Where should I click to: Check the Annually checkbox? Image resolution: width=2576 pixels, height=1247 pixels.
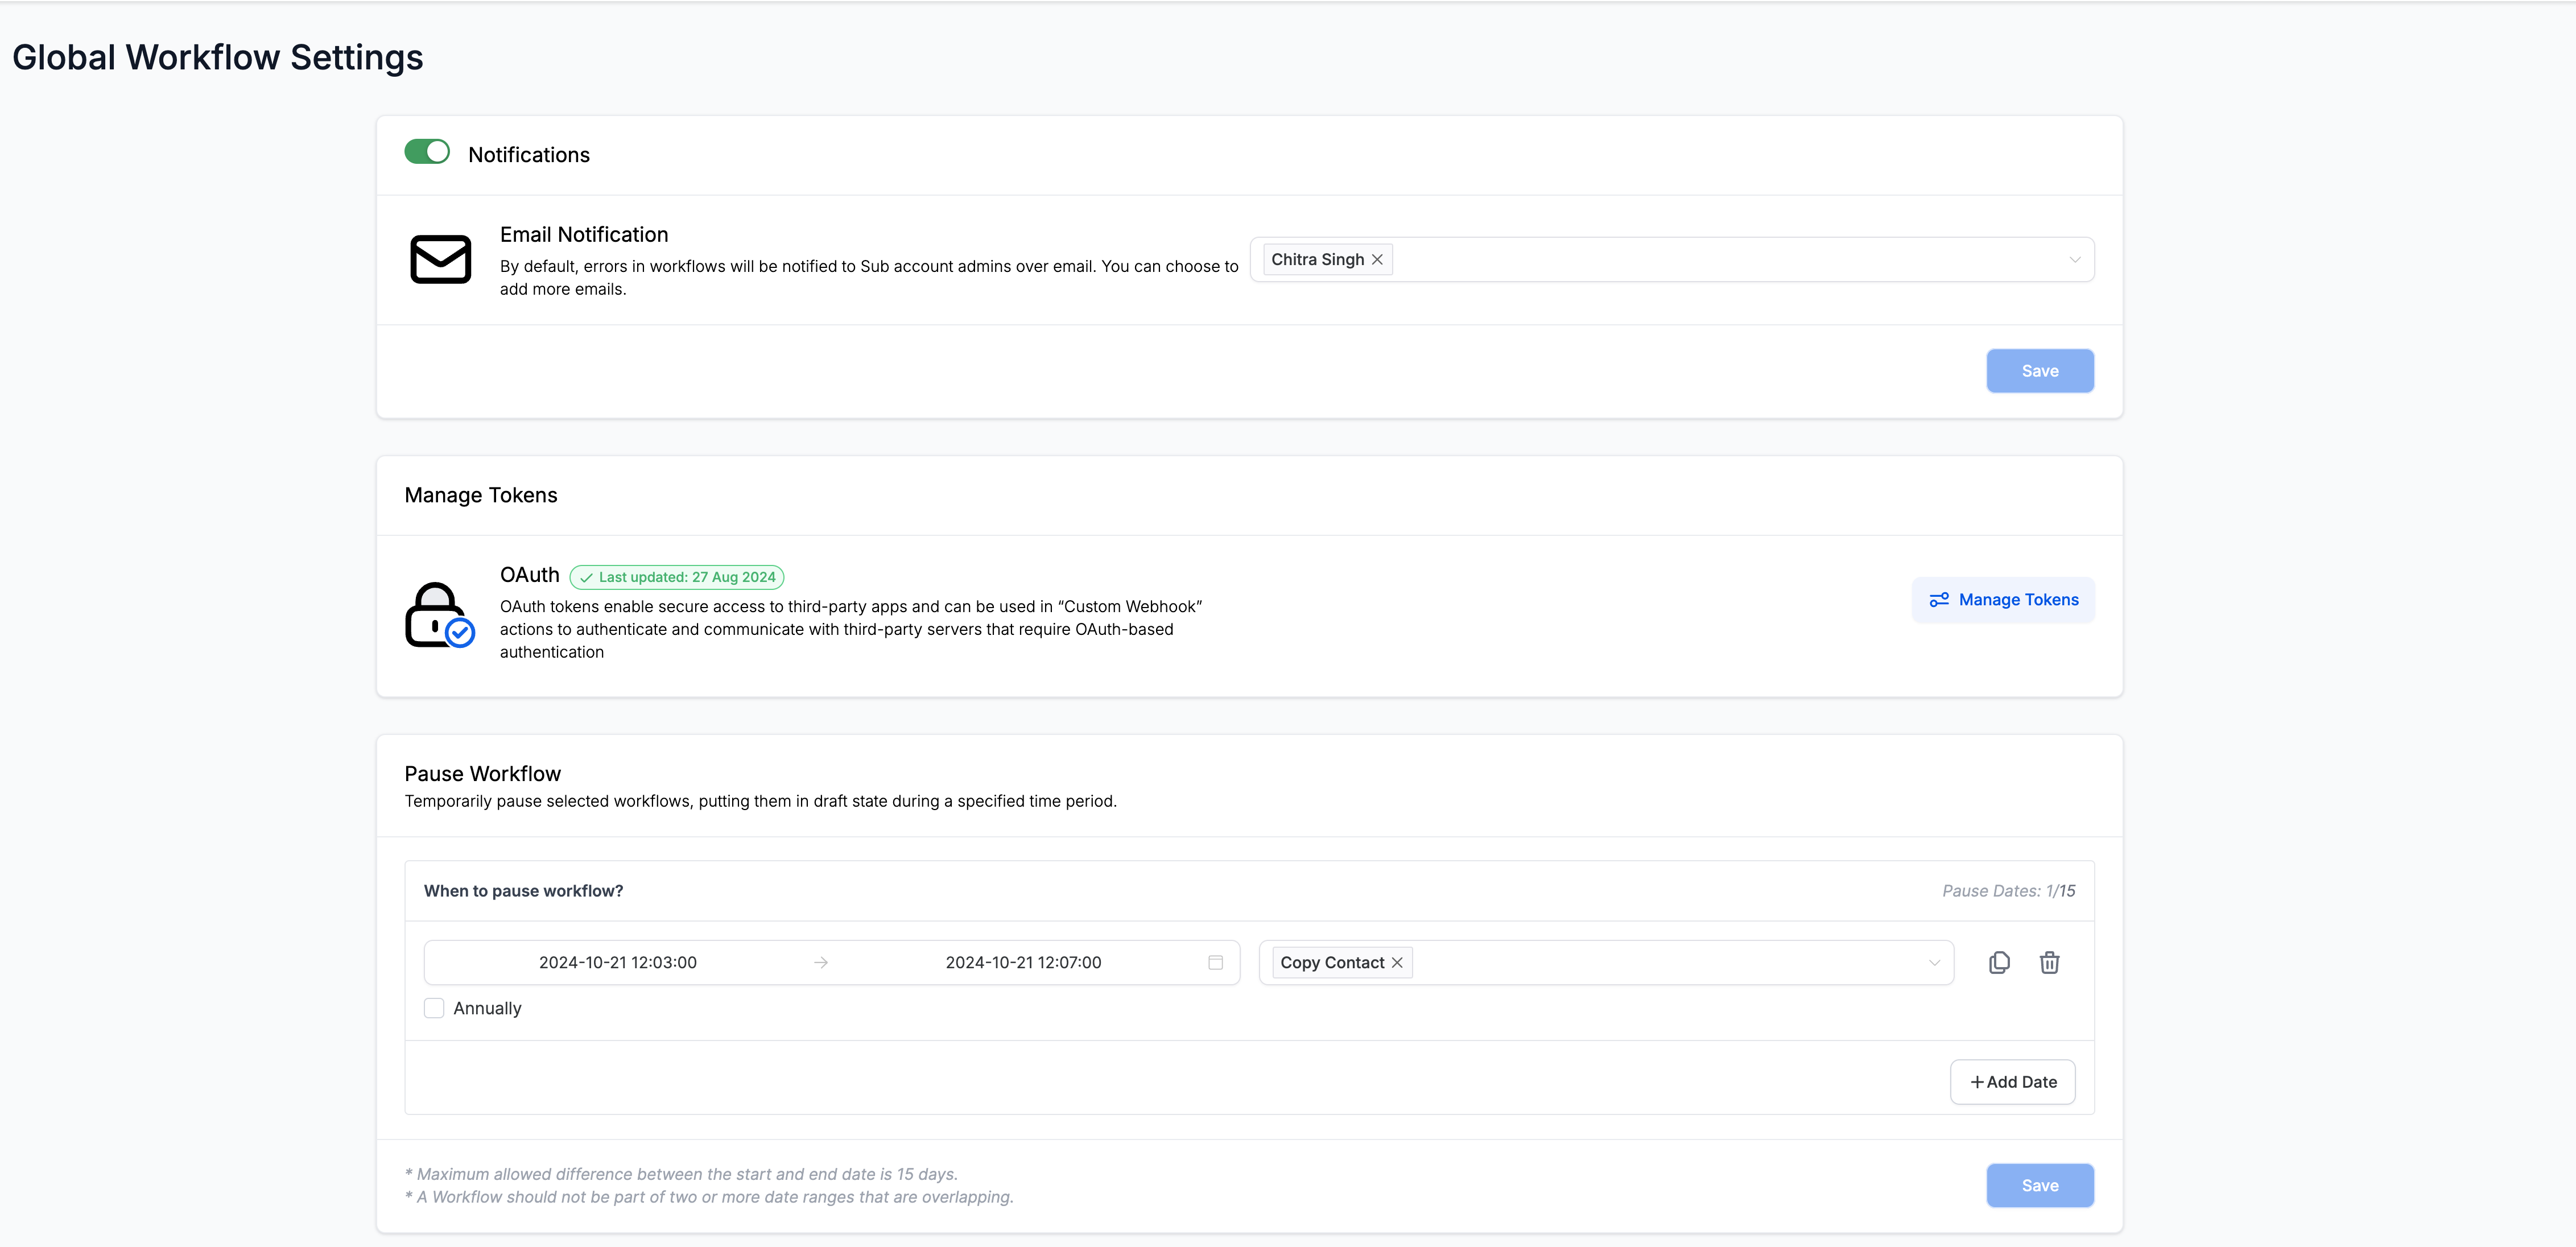coord(434,1008)
